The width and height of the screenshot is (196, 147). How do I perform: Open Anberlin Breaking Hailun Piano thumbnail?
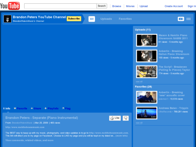(147, 56)
